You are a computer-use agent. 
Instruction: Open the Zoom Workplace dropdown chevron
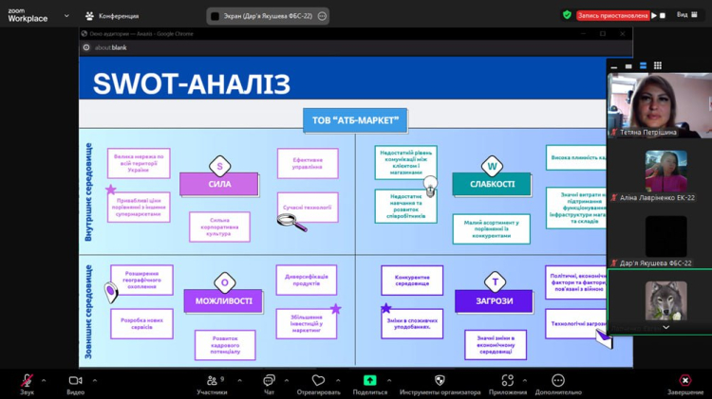66,16
